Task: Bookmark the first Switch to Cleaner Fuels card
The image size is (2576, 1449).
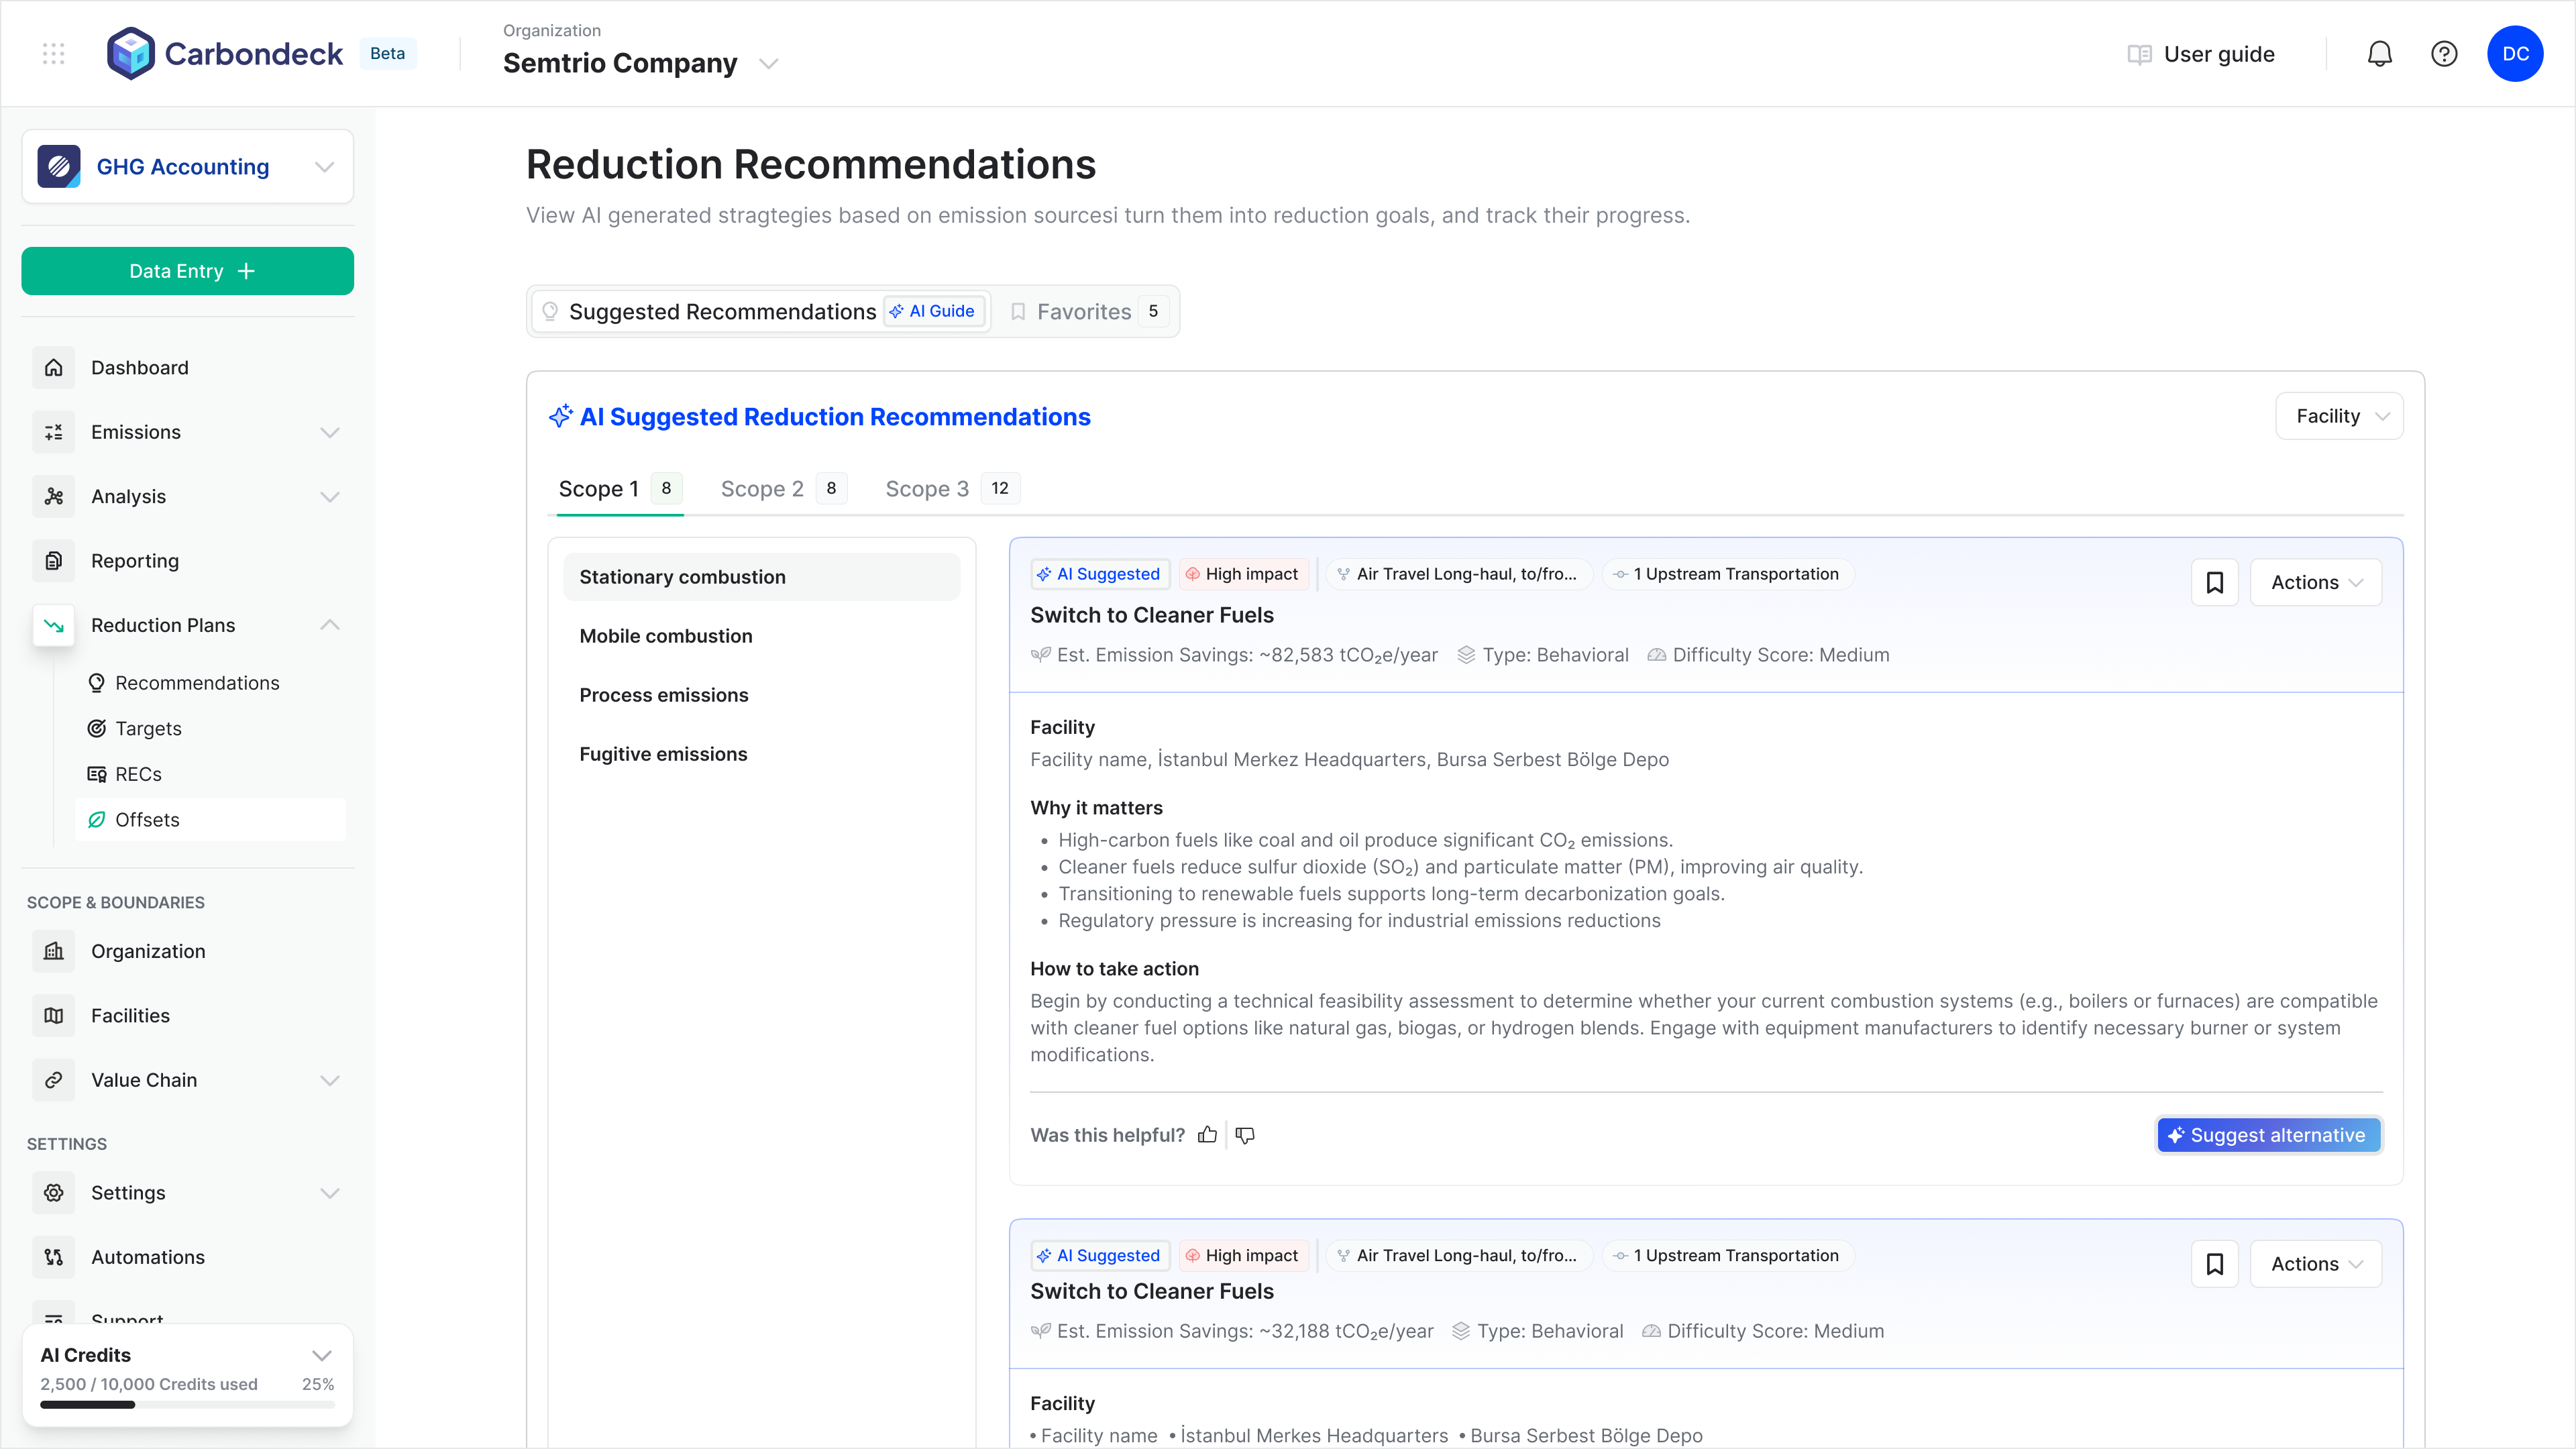Action: point(2215,582)
